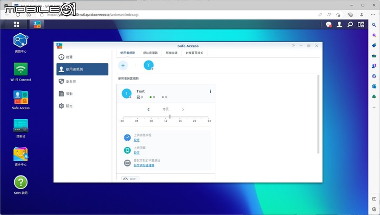The image size is (380, 215).
Task: Switch to the 使用者規則 tab
Action: 128,53
